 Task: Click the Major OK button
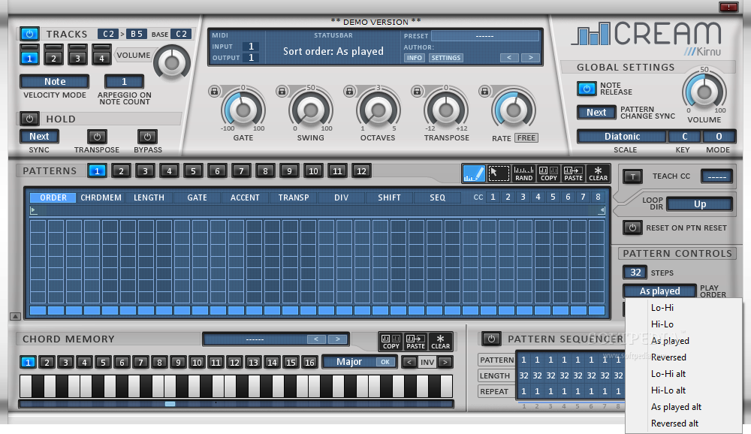[385, 362]
